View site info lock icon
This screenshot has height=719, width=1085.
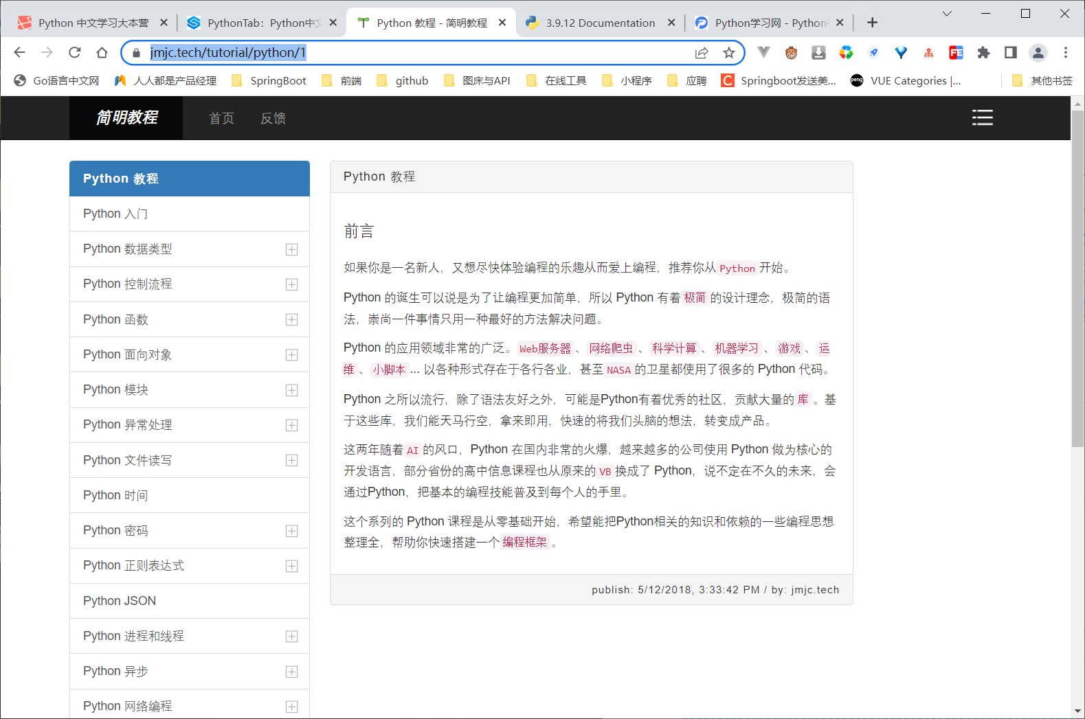[x=136, y=53]
